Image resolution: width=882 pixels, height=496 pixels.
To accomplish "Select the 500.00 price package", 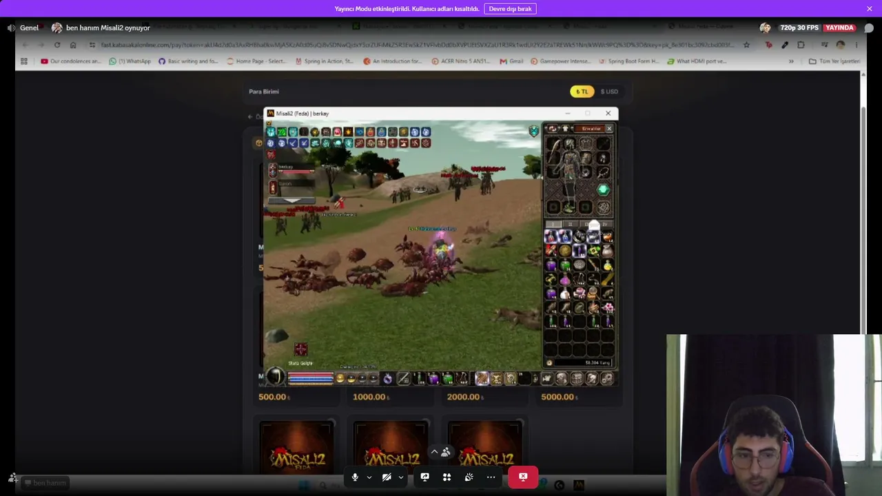I will tap(273, 397).
